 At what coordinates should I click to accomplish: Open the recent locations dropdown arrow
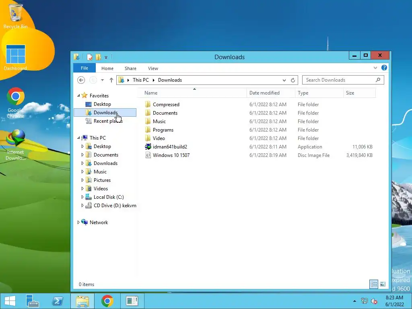coord(102,80)
